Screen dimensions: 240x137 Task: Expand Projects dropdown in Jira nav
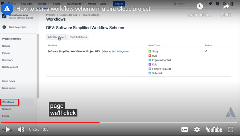(43, 4)
